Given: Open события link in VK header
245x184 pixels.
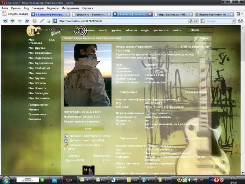Looking at the screenshot, I should point(131,30).
